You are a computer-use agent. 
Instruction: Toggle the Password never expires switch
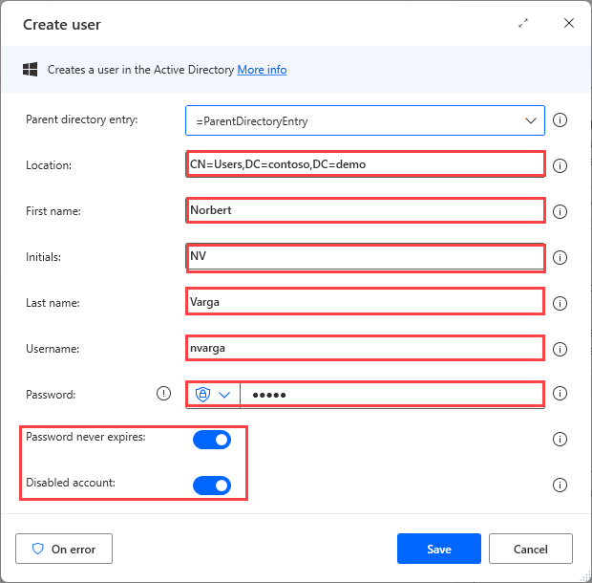[x=212, y=440]
